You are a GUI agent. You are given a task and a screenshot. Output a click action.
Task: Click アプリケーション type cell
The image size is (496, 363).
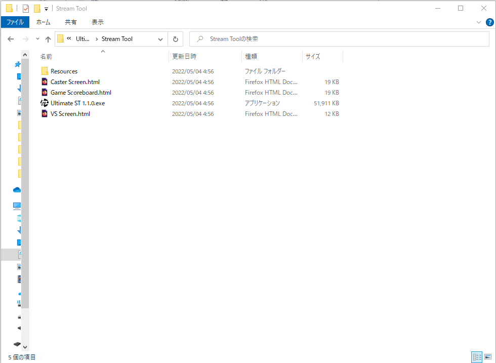263,103
